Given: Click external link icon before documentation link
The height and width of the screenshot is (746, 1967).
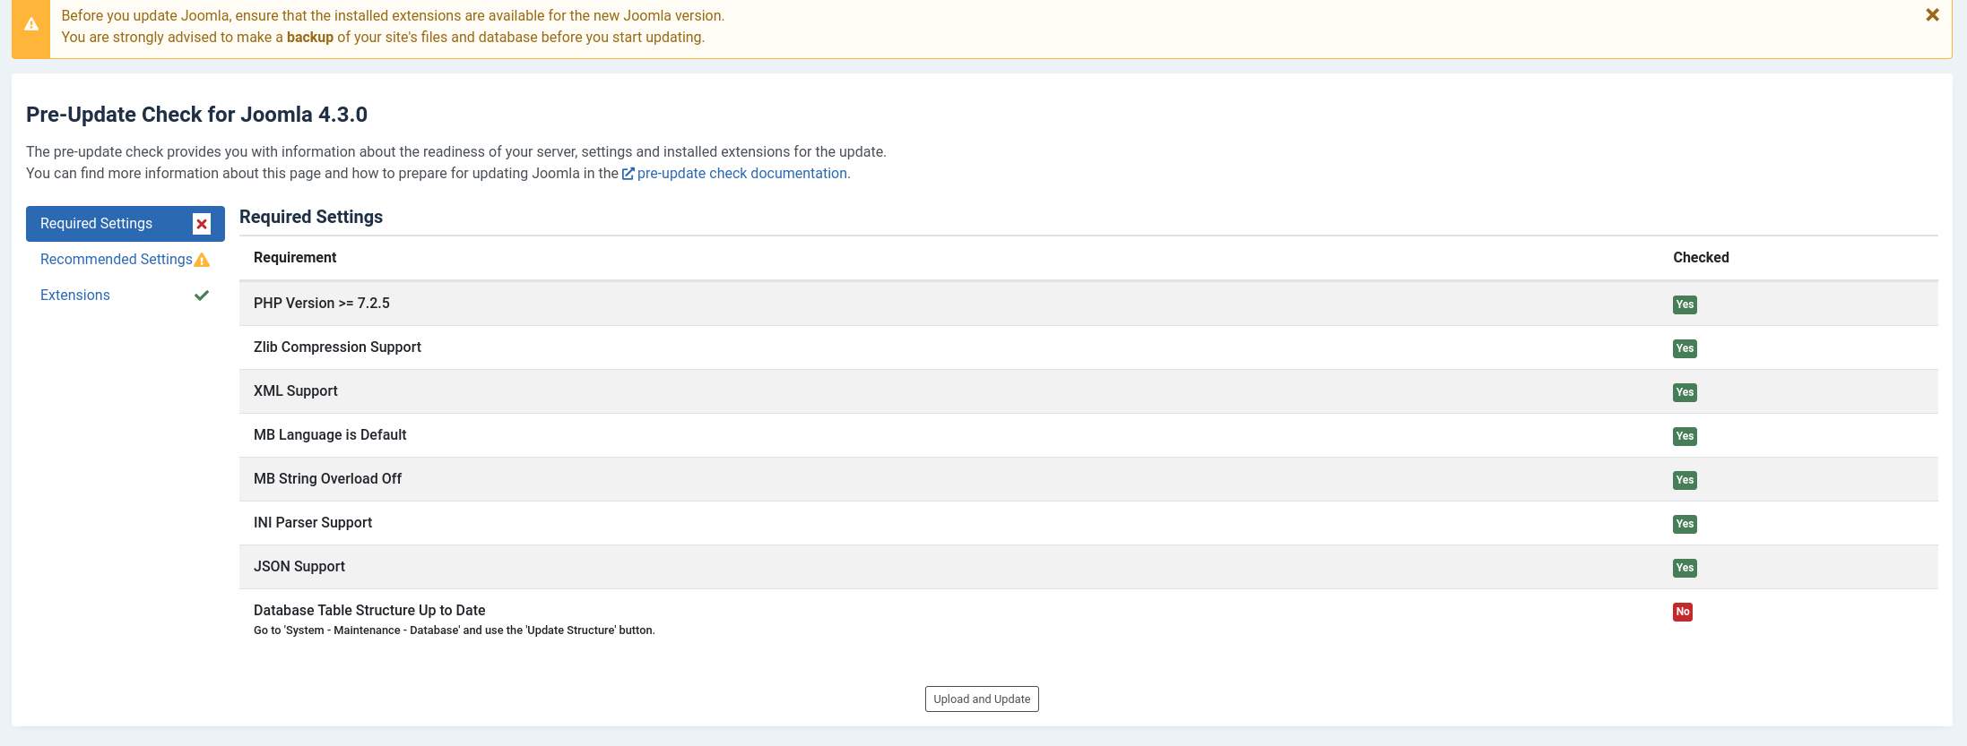Looking at the screenshot, I should (x=628, y=174).
